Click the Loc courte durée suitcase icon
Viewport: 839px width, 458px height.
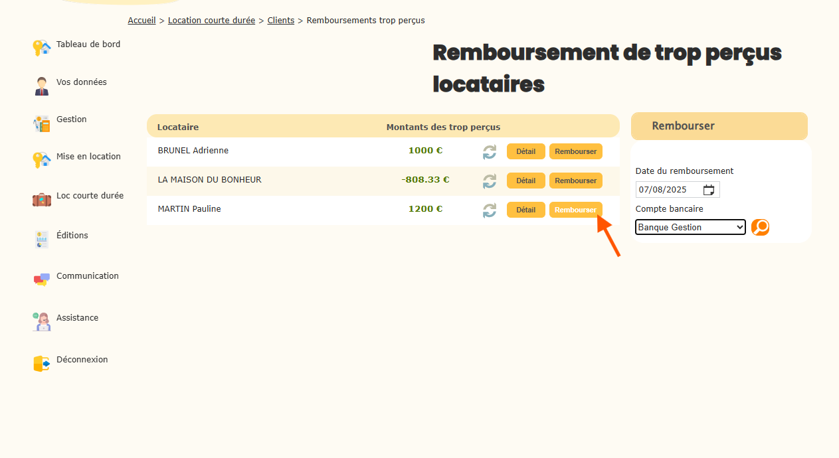point(42,199)
